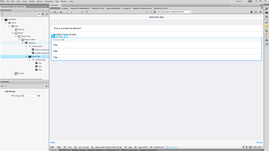
Task: Click the inspect crosshair icon in document toolbar
Action: pyautogui.click(x=82, y=12)
